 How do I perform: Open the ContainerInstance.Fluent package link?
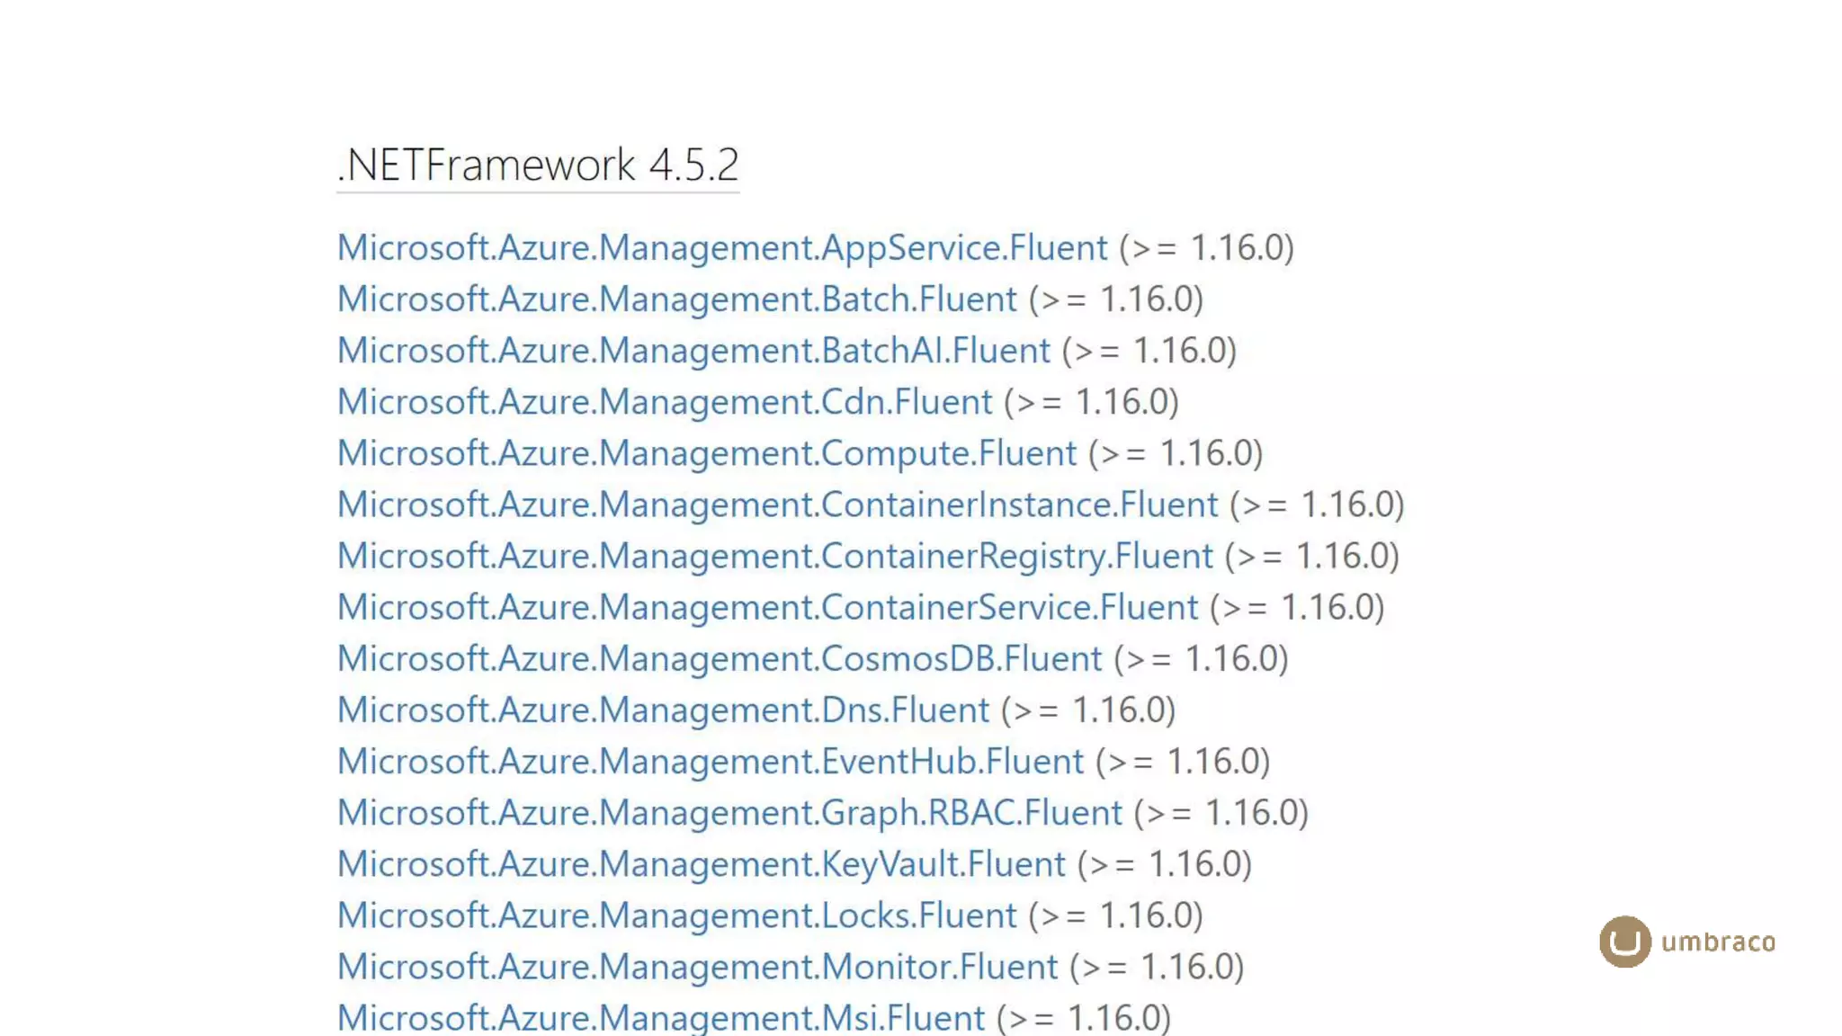tap(778, 505)
